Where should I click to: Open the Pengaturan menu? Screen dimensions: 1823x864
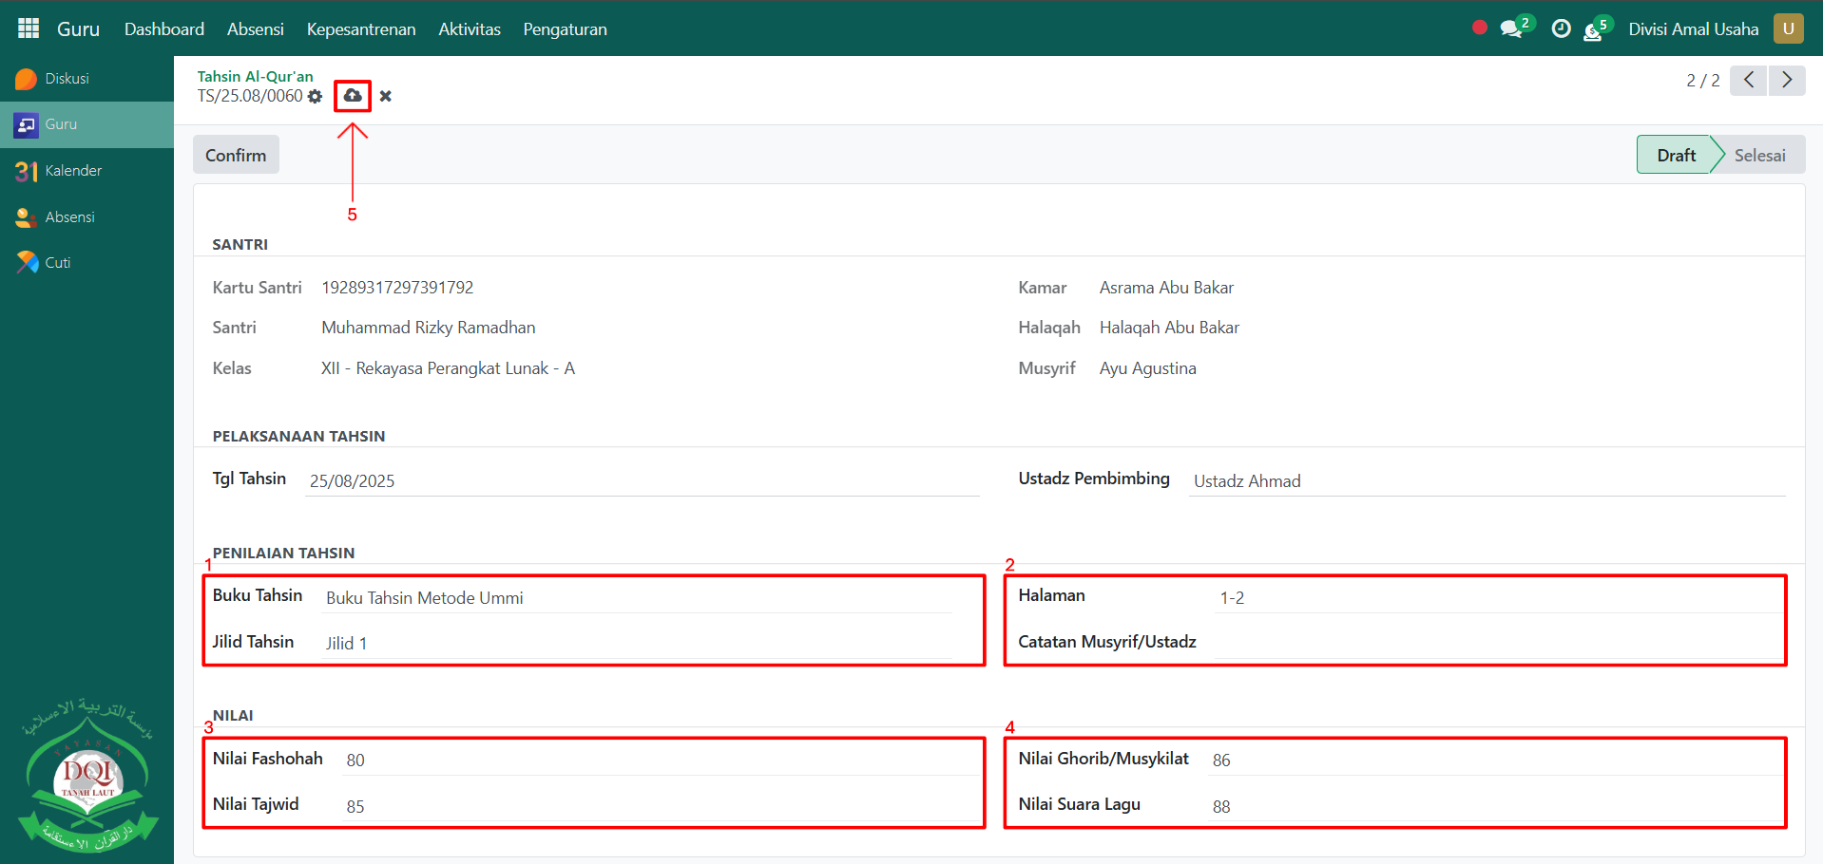coord(565,29)
